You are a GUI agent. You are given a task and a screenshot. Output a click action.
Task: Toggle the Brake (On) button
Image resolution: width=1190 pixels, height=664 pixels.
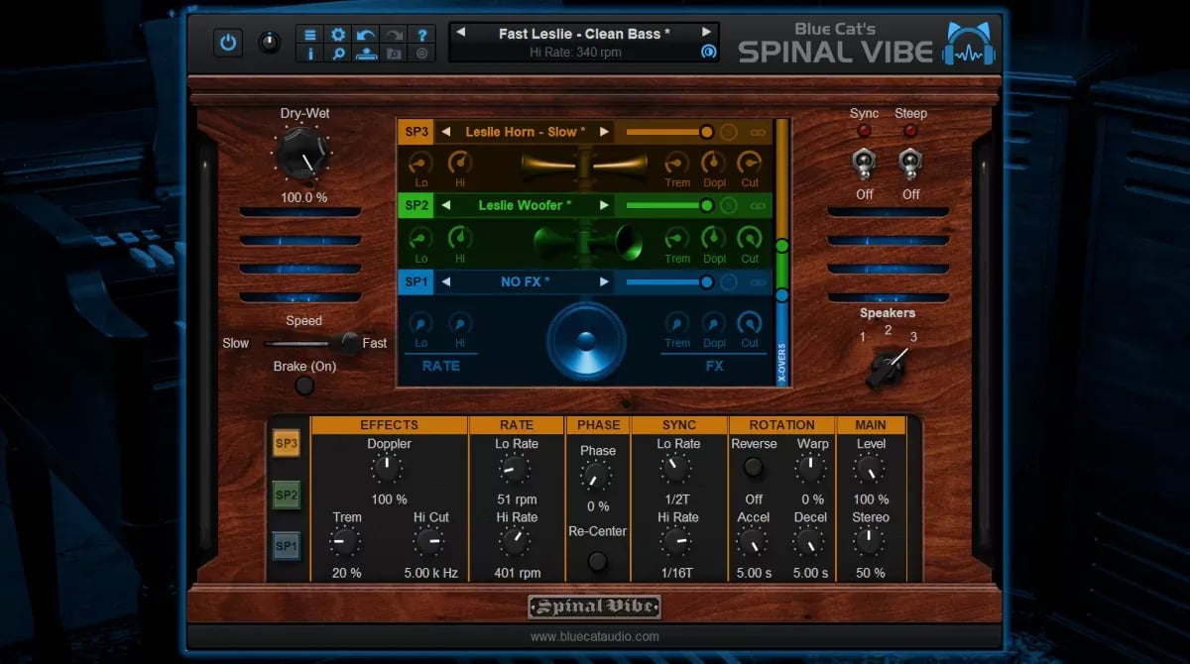304,386
